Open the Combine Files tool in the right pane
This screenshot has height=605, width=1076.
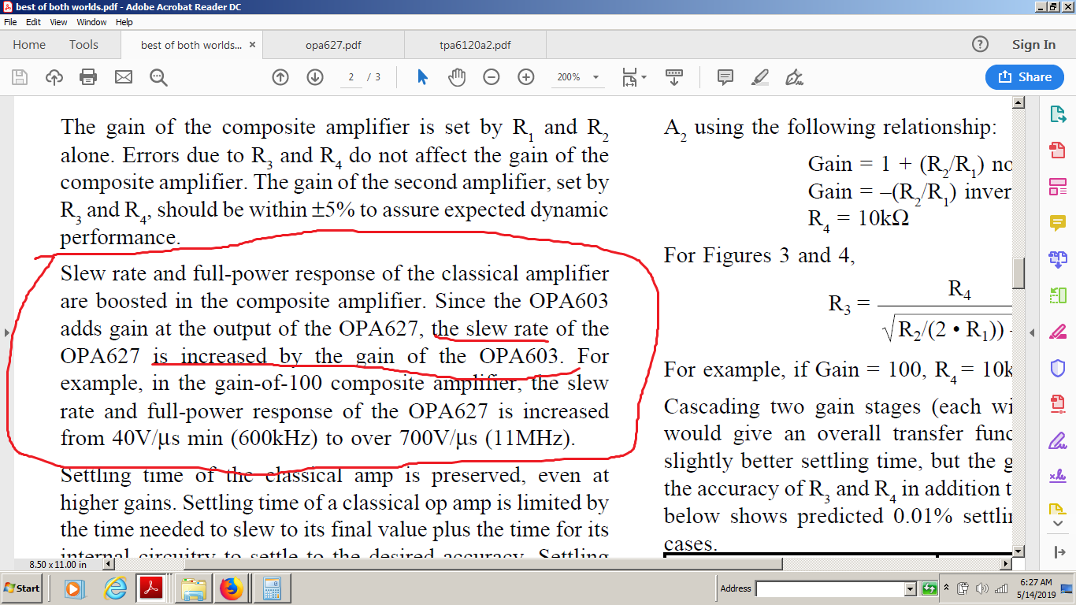point(1058,259)
